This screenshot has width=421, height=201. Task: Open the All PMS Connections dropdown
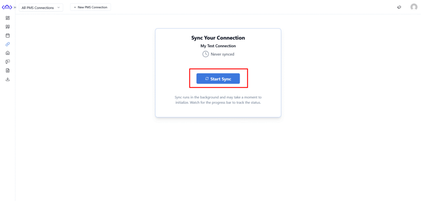(41, 7)
